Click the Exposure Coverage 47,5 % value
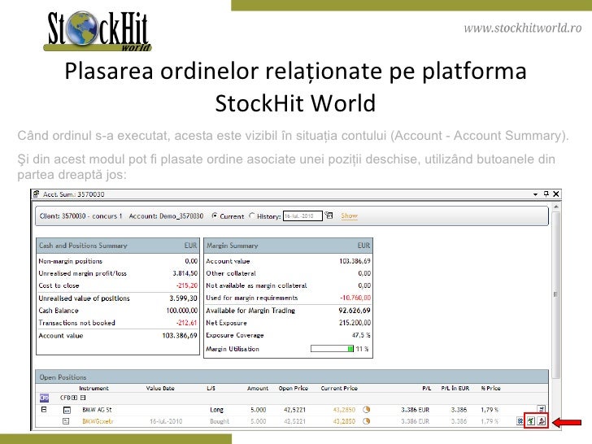592x444 pixels. coord(361,335)
